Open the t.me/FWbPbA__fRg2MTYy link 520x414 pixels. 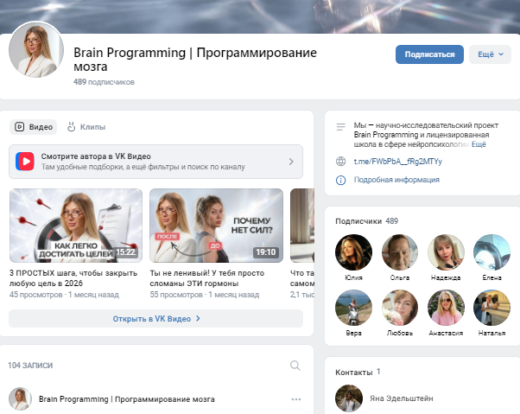pyautogui.click(x=398, y=162)
